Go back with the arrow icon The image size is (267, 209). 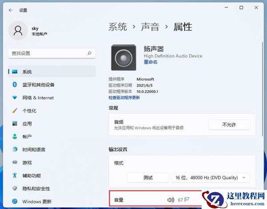pyautogui.click(x=11, y=10)
